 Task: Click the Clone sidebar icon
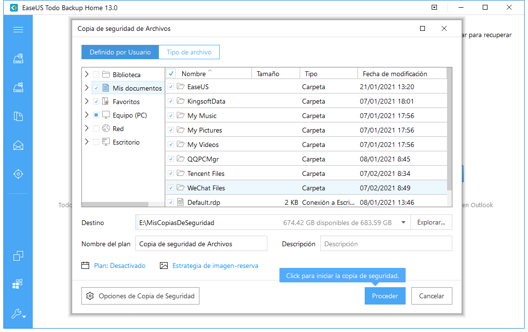pyautogui.click(x=18, y=256)
